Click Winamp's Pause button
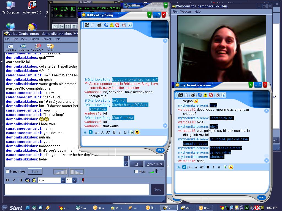 coord(68,27)
